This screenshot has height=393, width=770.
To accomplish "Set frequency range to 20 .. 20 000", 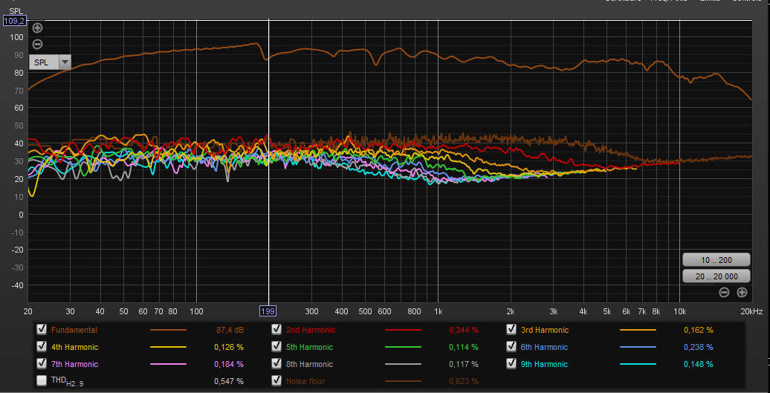I will pyautogui.click(x=716, y=276).
